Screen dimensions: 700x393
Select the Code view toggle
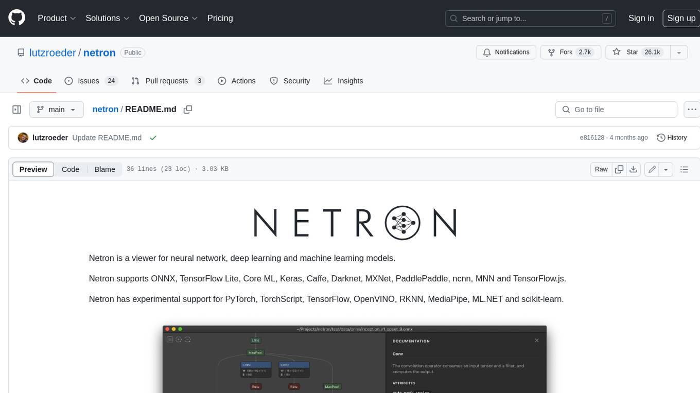coord(71,169)
